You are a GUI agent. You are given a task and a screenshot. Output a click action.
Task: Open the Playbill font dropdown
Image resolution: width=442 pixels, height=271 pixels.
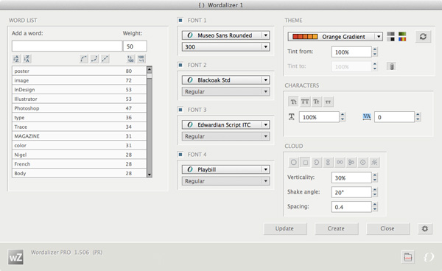click(x=226, y=169)
